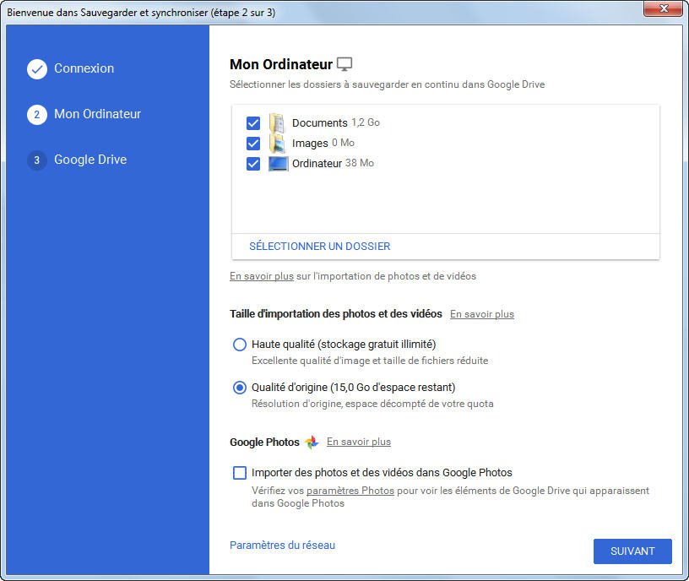Click the Google Photos pinwheel icon
The height and width of the screenshot is (581, 689).
(312, 442)
